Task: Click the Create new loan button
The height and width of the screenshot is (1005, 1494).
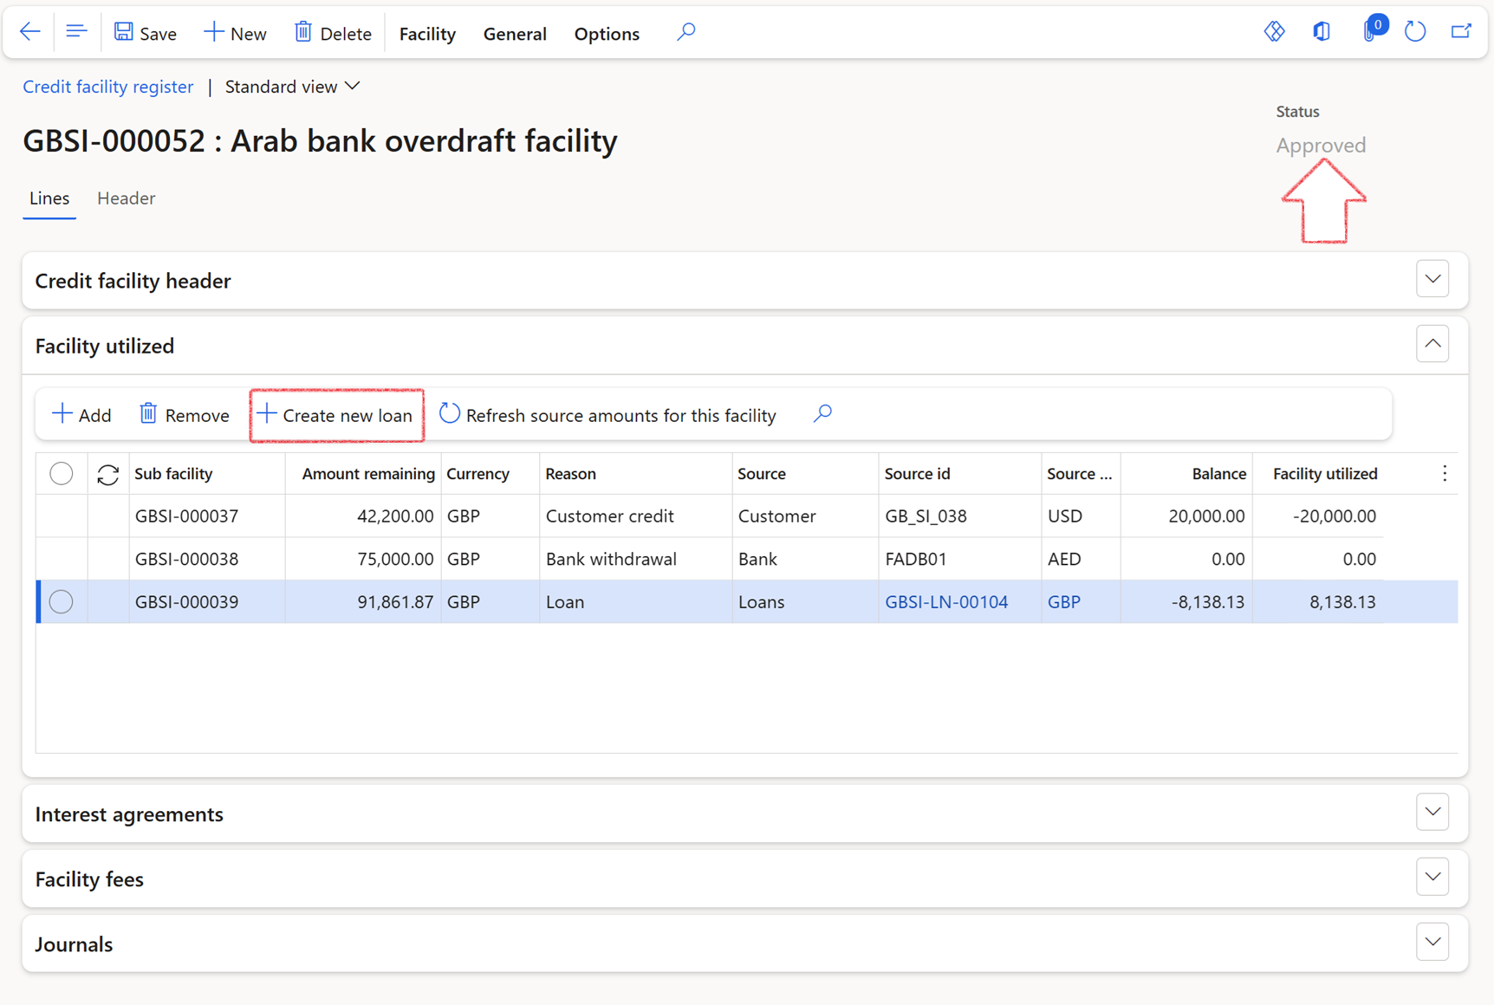Action: [336, 415]
